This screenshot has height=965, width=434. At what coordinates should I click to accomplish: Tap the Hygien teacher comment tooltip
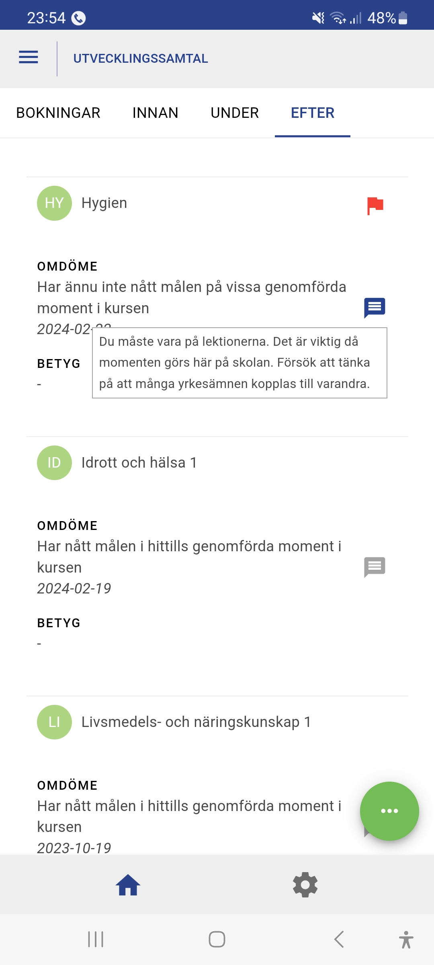click(x=240, y=363)
